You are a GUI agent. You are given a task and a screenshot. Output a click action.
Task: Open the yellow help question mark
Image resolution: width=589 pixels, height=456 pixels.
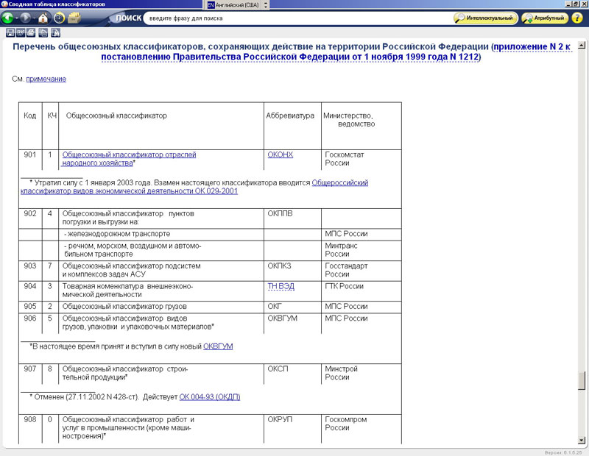[x=577, y=18]
